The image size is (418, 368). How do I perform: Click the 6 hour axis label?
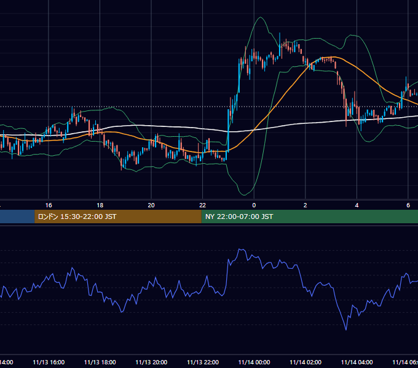408,205
